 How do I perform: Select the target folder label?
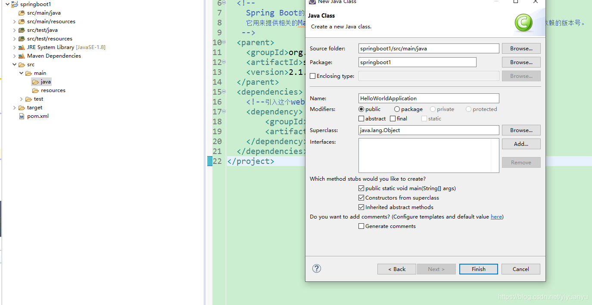click(35, 108)
